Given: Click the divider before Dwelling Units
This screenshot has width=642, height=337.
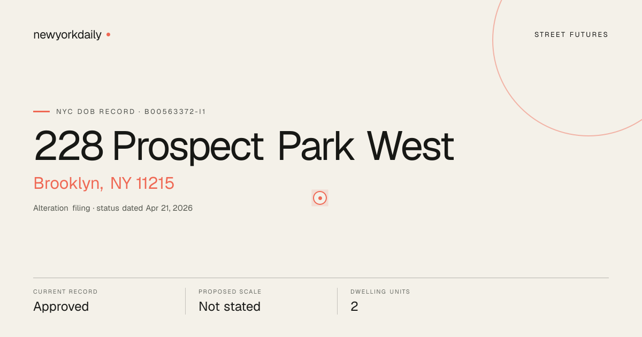Looking at the screenshot, I should click(337, 301).
